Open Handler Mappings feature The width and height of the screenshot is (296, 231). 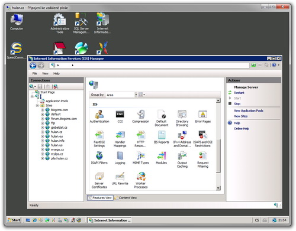(x=120, y=139)
